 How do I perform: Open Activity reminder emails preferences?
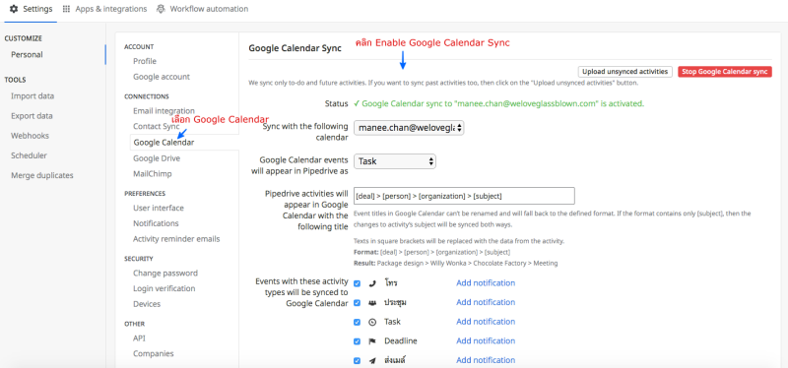point(176,239)
